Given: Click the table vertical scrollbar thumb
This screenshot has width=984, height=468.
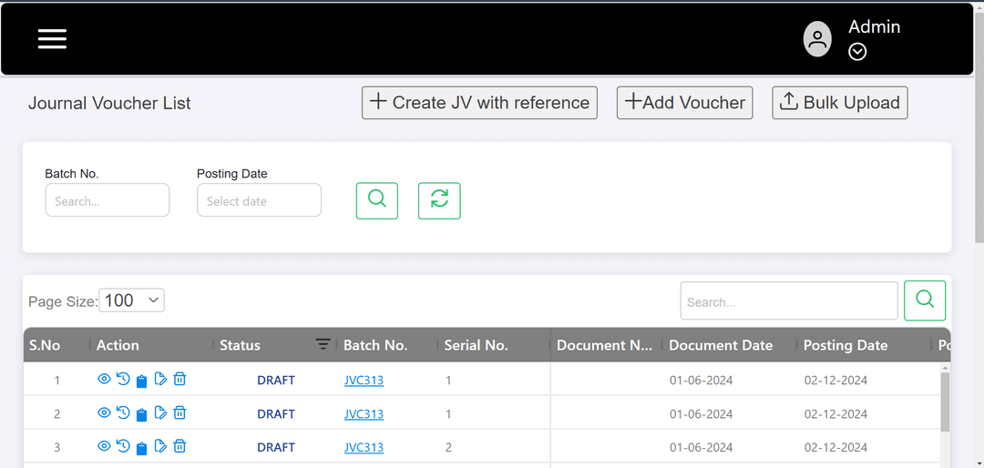Looking at the screenshot, I should pyautogui.click(x=945, y=401).
